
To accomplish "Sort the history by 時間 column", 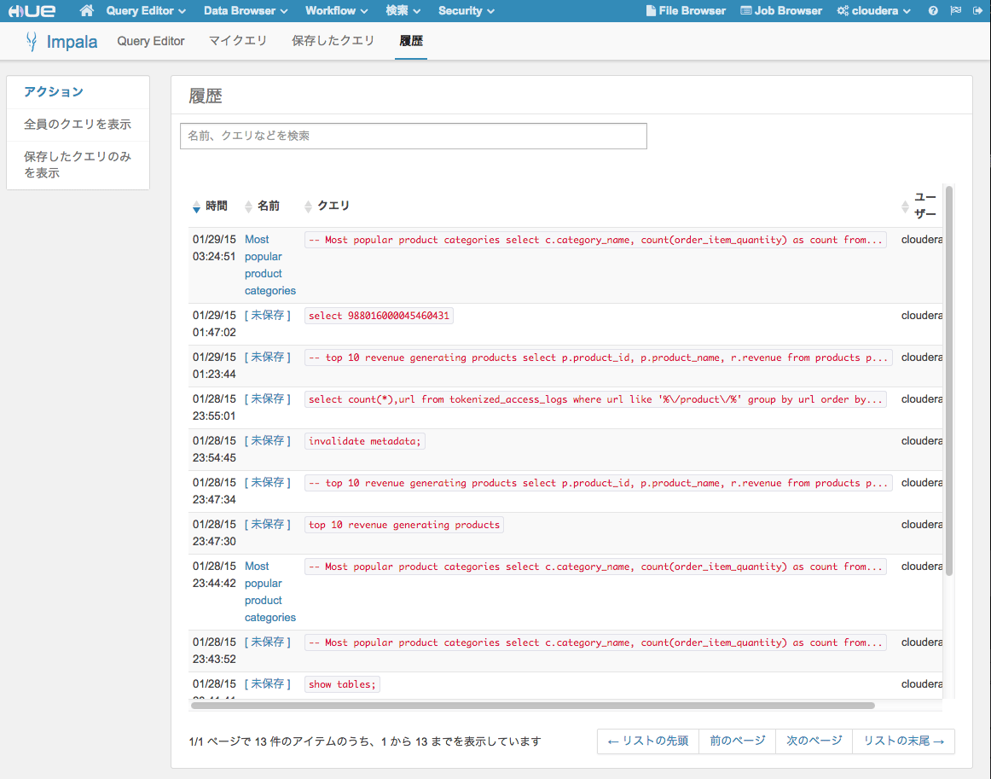I will [210, 206].
